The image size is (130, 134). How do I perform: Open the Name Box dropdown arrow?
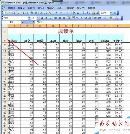tap(22, 22)
